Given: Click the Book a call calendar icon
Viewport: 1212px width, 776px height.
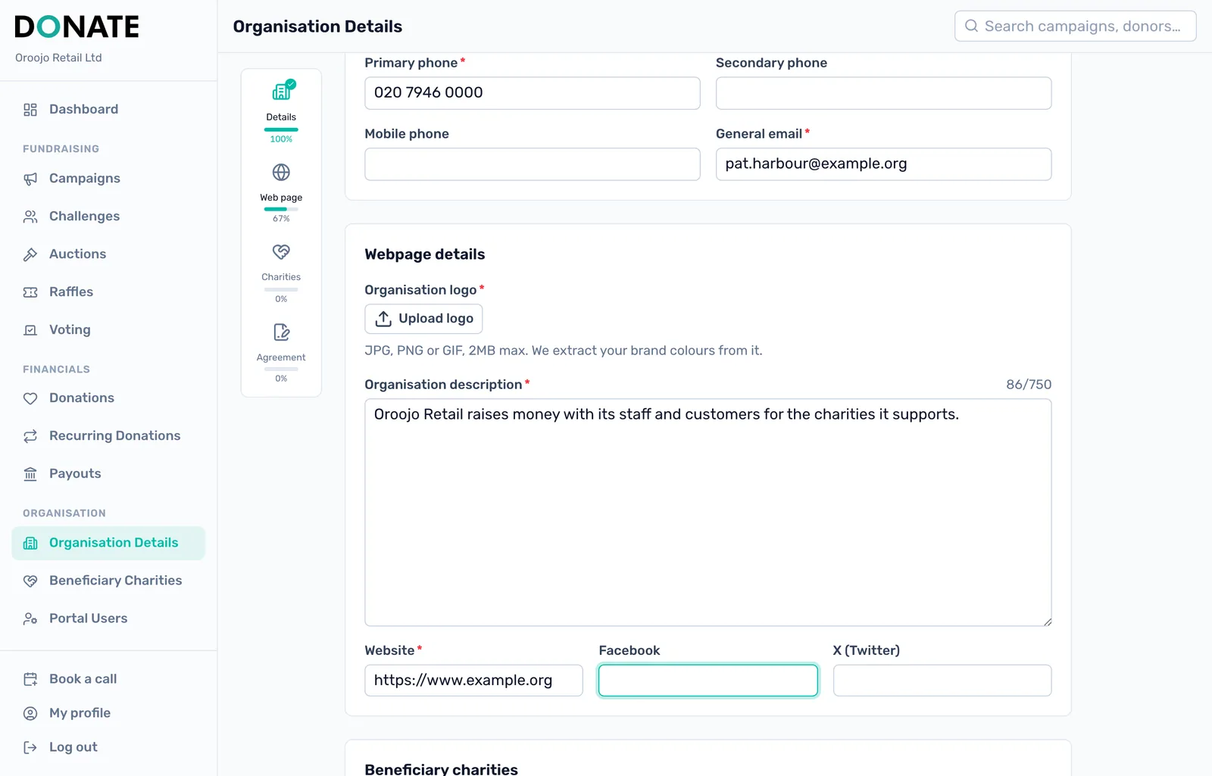Looking at the screenshot, I should click(30, 679).
